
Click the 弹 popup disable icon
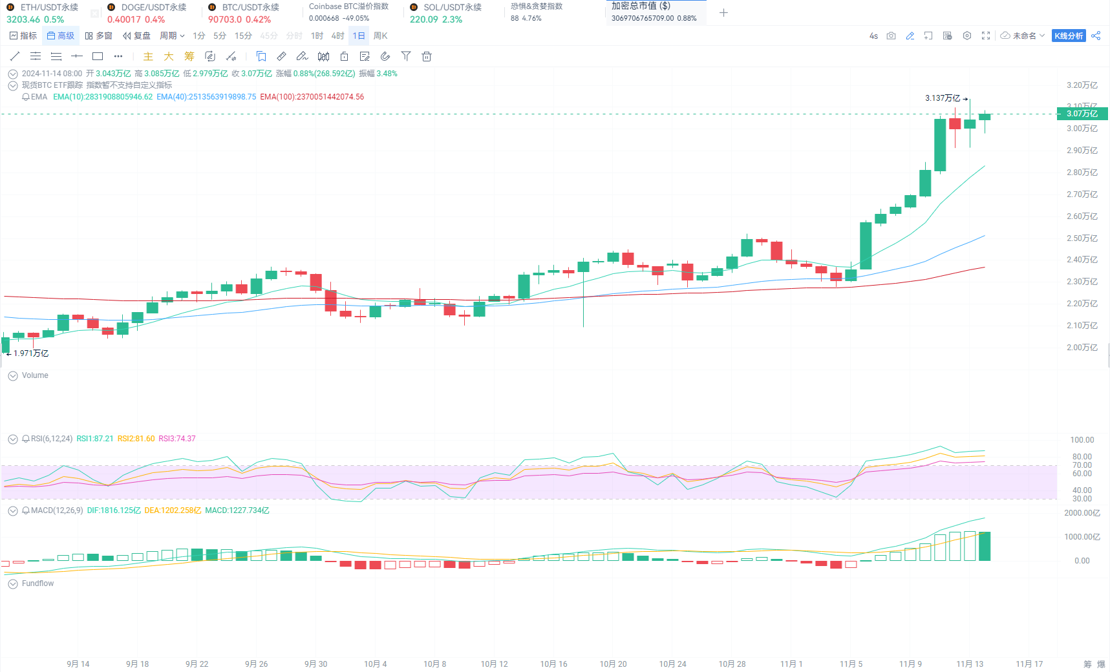(948, 36)
